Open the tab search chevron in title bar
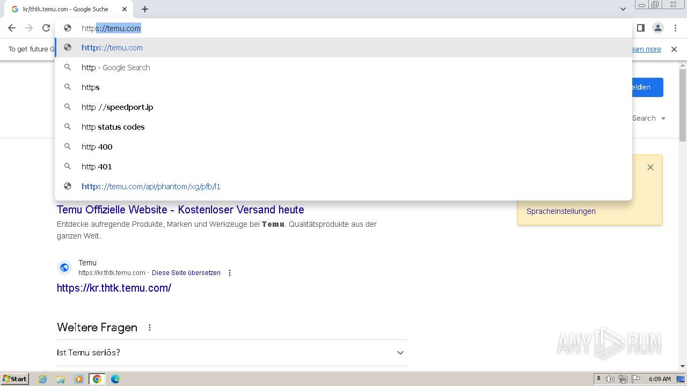Screen dimensions: 687x386 [623, 9]
